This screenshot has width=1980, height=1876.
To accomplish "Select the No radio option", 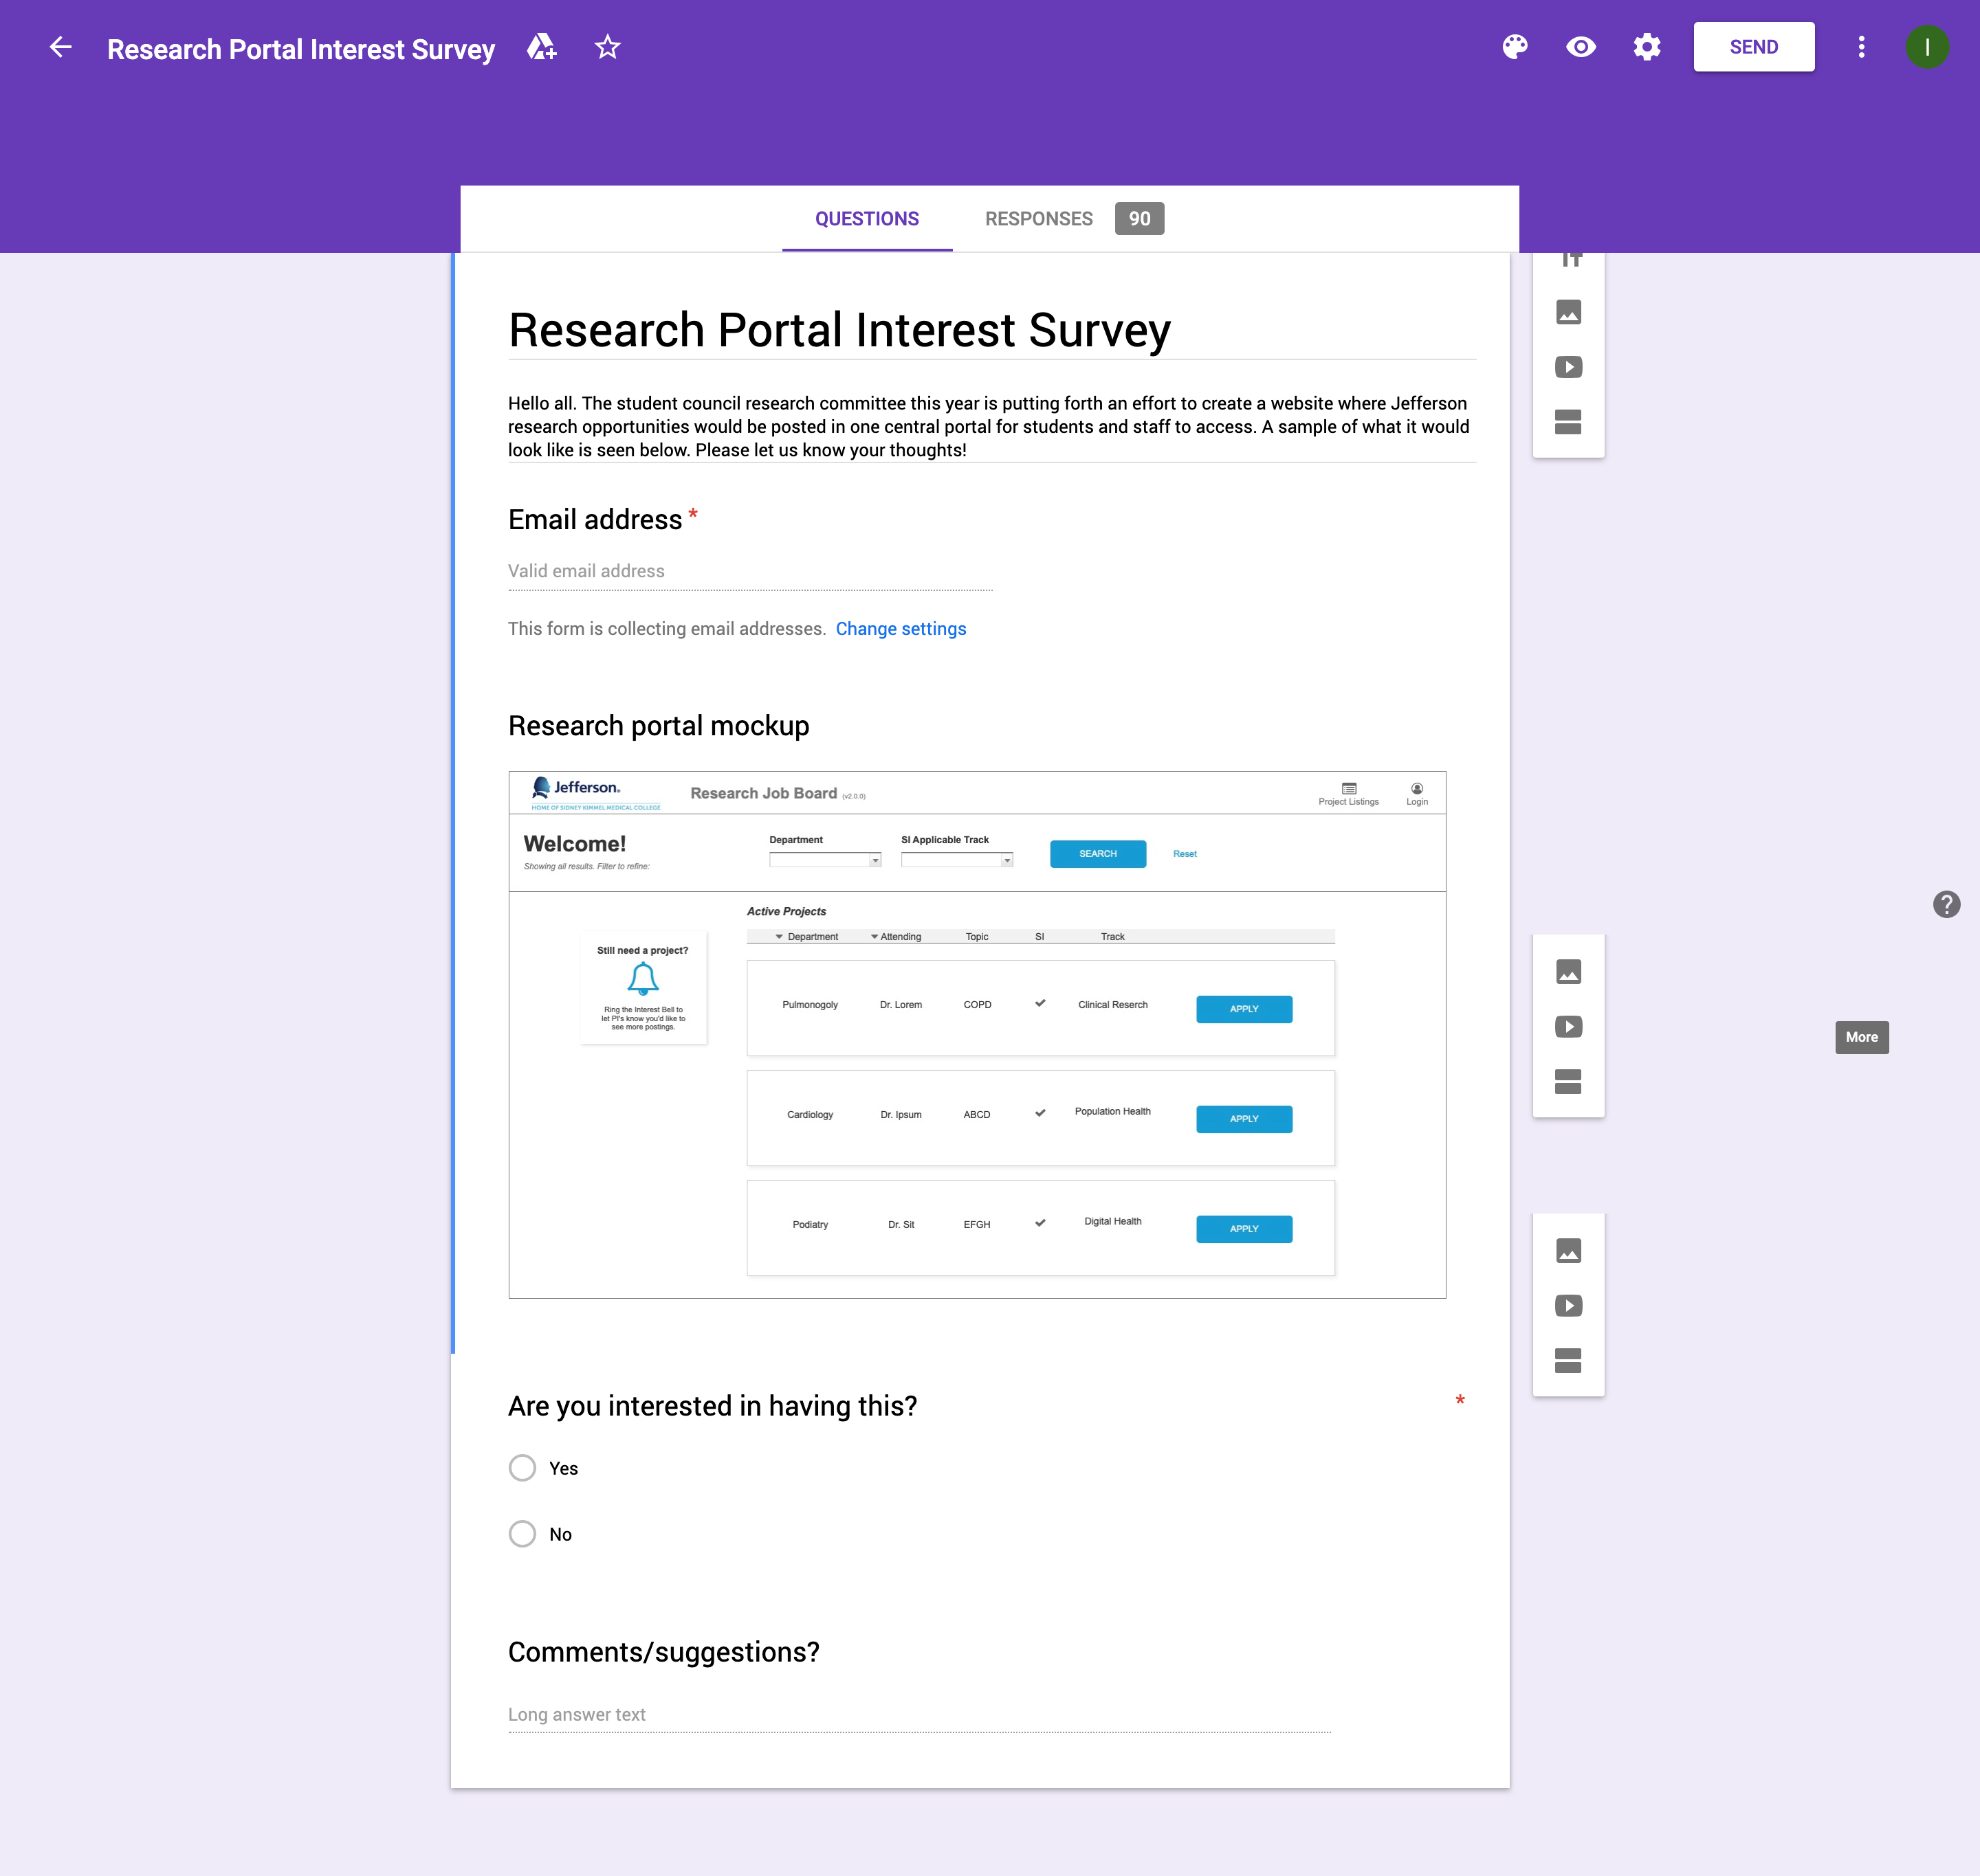I will click(x=522, y=1534).
